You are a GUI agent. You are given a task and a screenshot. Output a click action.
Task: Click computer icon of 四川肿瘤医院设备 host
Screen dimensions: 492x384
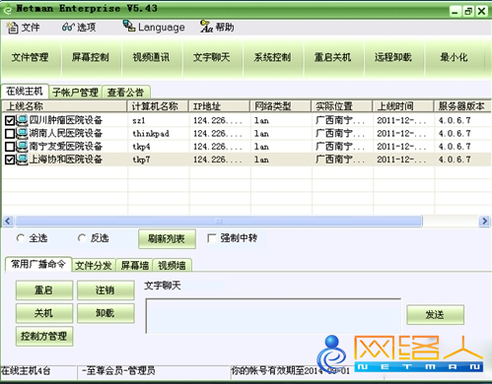[22, 120]
